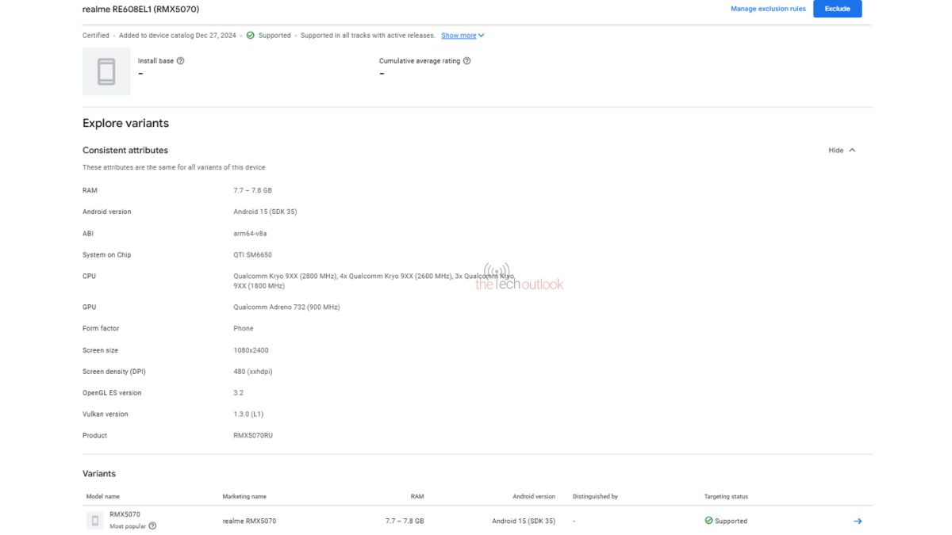Click the Supported checkmark in the variants table
952x535 pixels.
tap(708, 521)
